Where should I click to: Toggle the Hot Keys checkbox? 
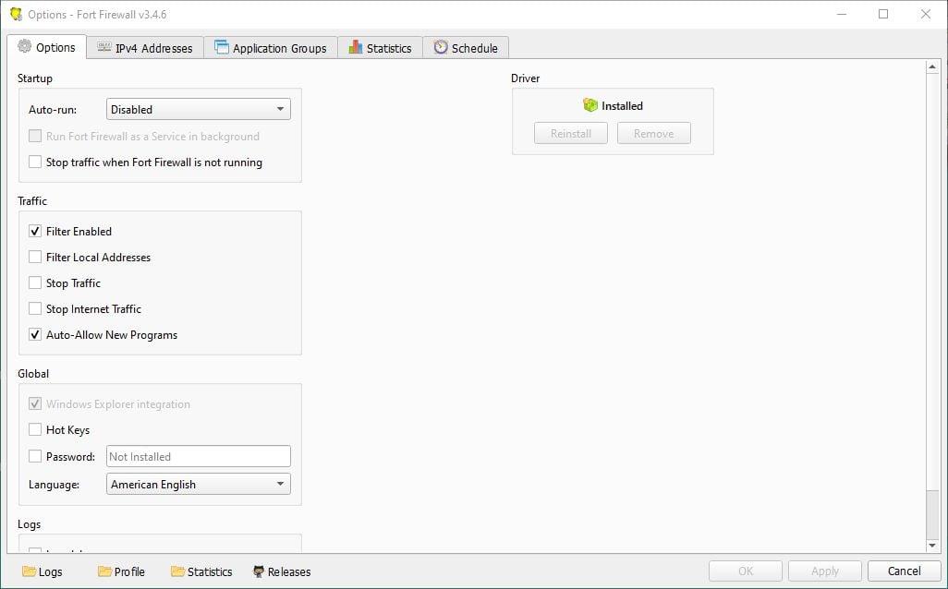(35, 430)
